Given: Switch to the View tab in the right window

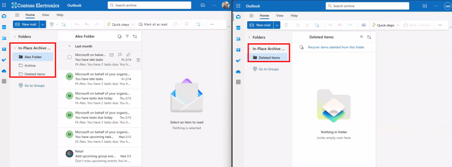Looking at the screenshot, I should click(279, 15).
